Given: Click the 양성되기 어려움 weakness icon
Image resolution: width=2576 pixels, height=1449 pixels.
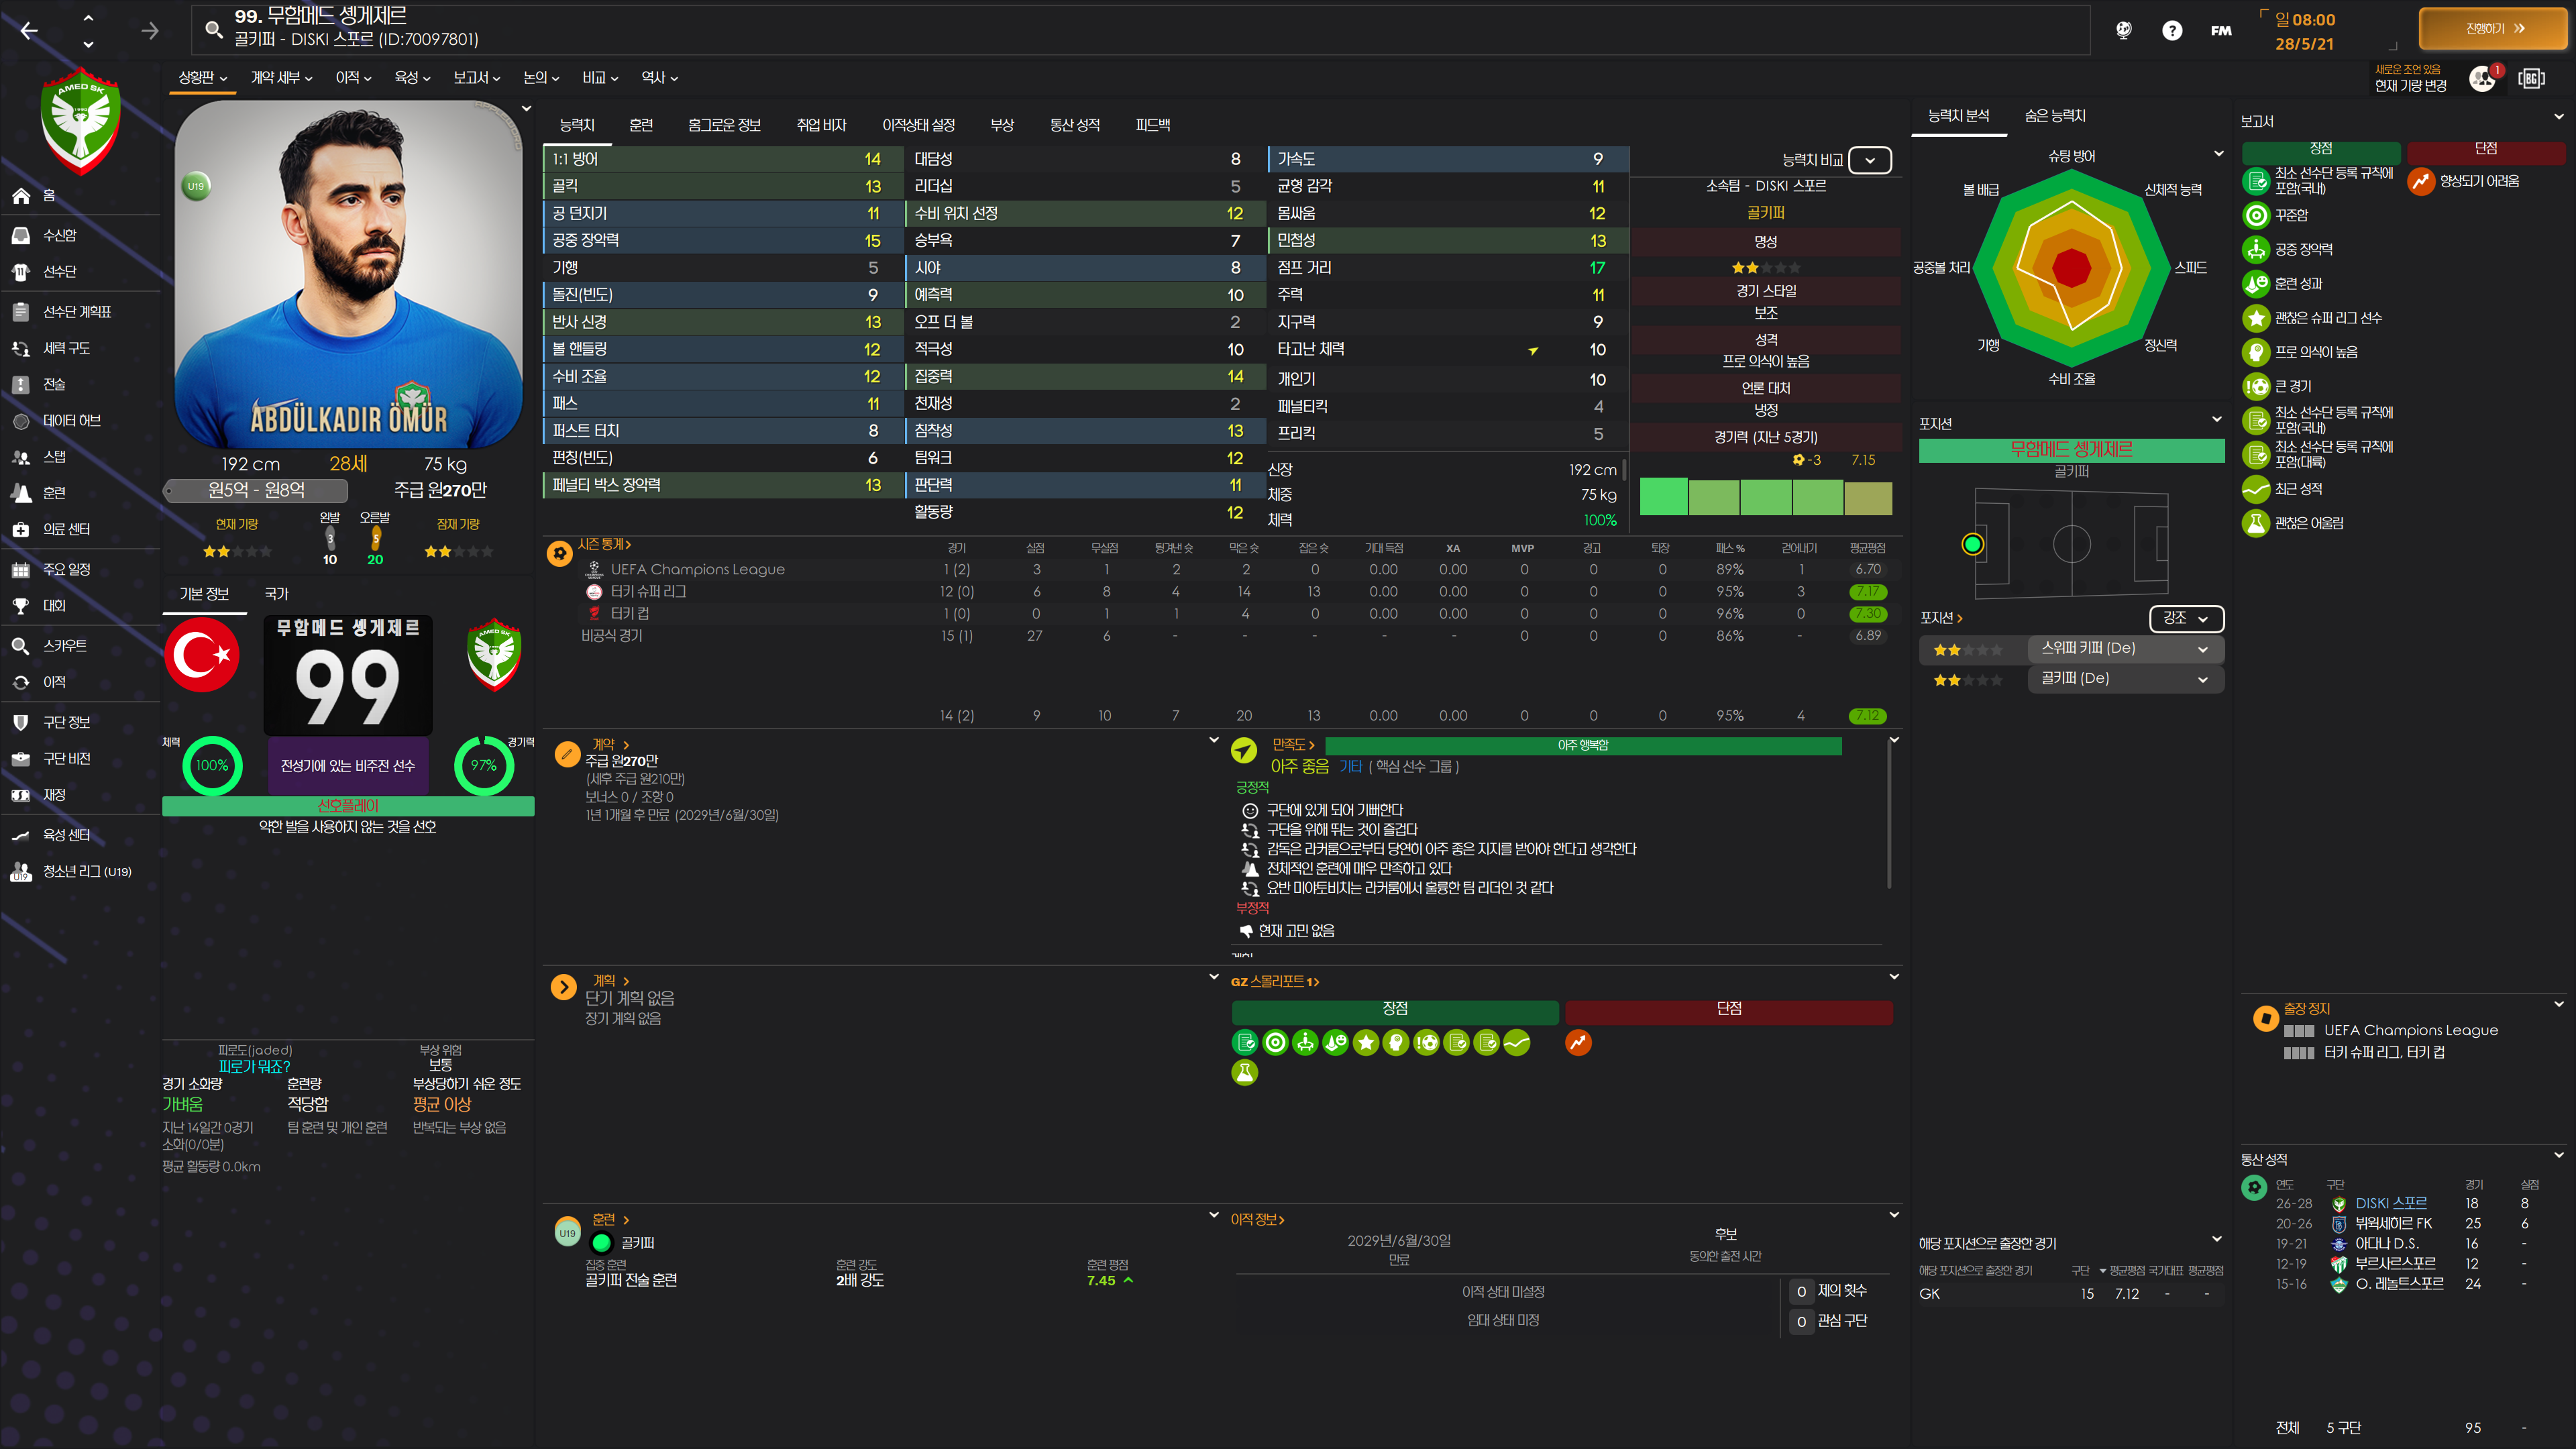Looking at the screenshot, I should click(x=2420, y=181).
